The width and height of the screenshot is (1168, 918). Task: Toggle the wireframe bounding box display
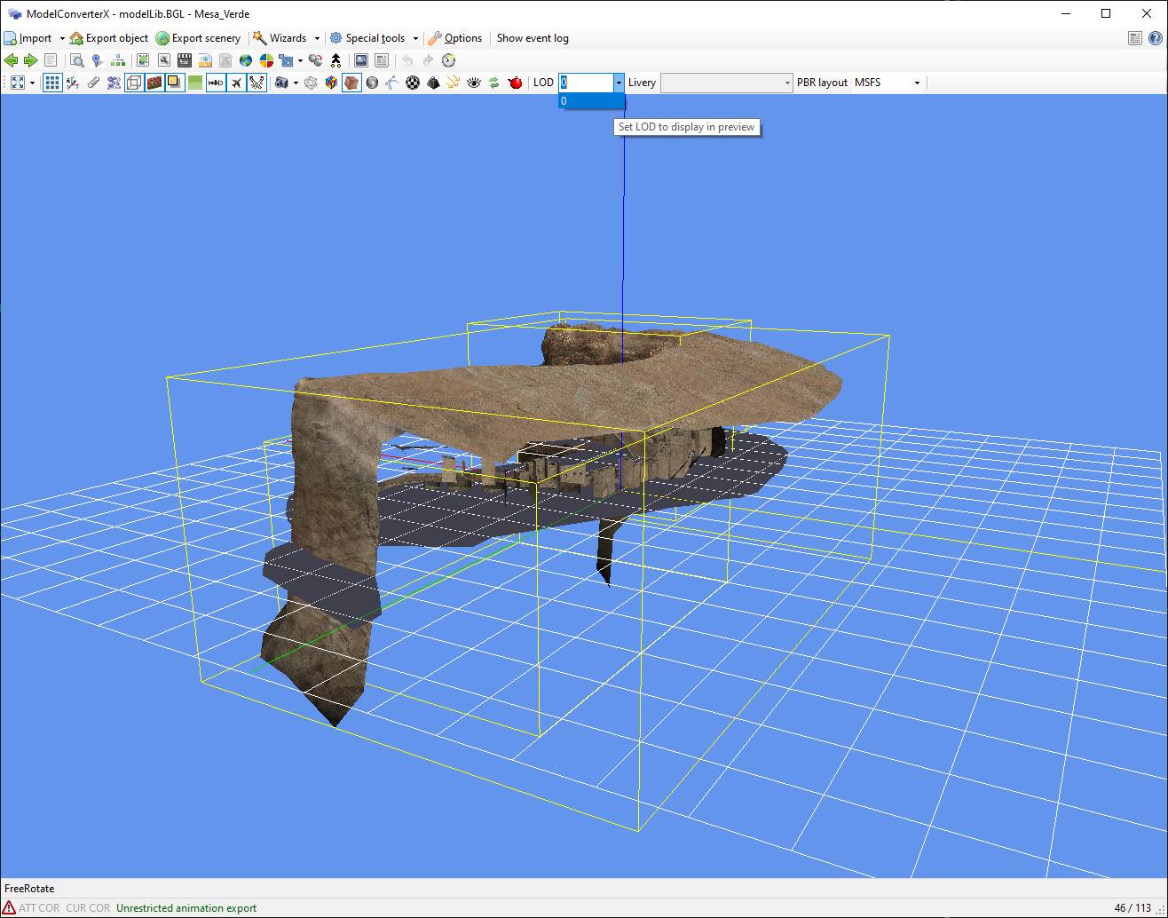tap(133, 83)
